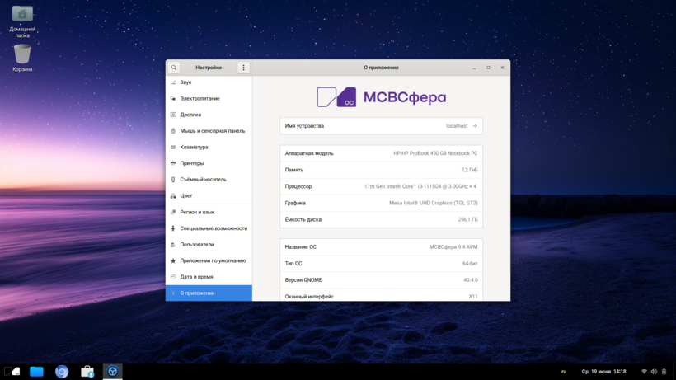Select Электропитание in the sidebar
The width and height of the screenshot is (676, 380).
tap(200, 99)
